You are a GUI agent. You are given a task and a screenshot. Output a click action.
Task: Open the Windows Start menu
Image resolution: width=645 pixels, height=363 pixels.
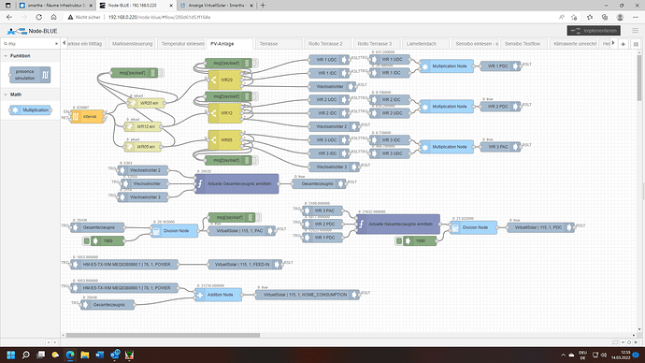11,355
